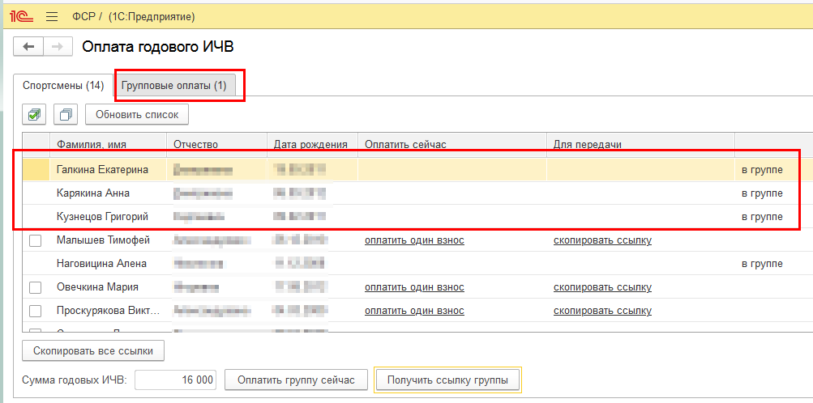Image resolution: width=813 pixels, height=403 pixels.
Task: Open the hamburger main menu
Action: tap(53, 16)
